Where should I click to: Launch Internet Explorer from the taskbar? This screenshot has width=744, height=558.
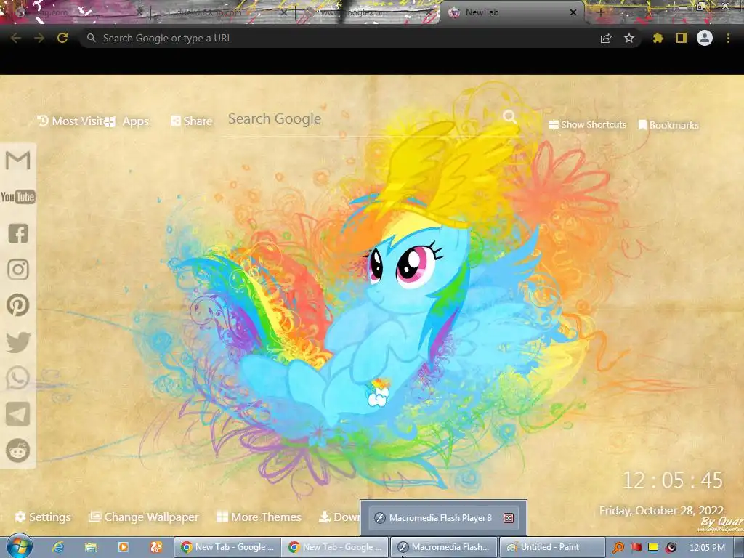coord(58,547)
